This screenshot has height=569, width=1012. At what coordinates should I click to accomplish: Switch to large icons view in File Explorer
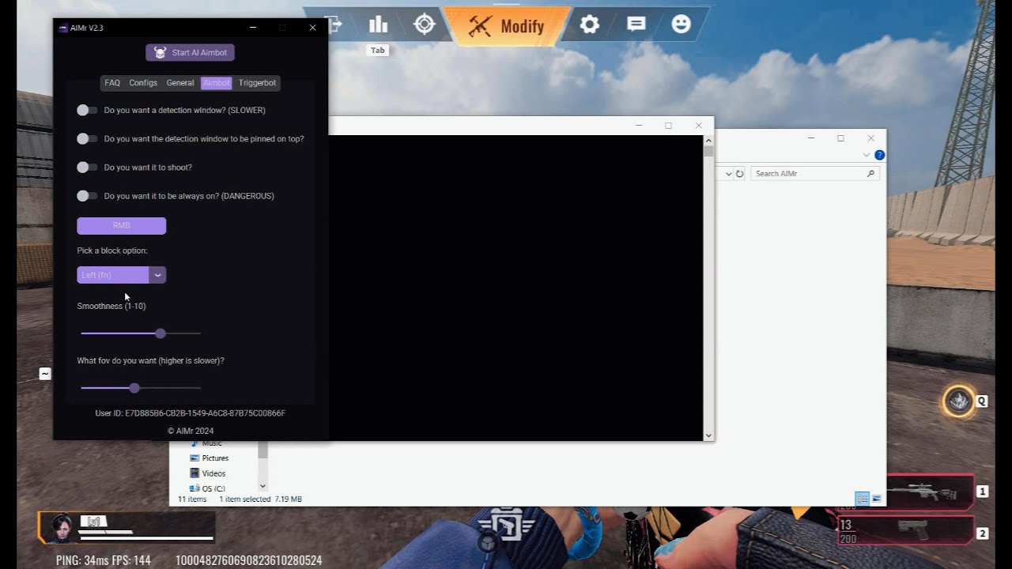pyautogui.click(x=877, y=499)
